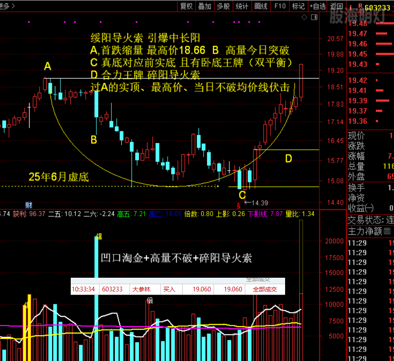
Task: Open F10 company information
Action: click(x=280, y=6)
